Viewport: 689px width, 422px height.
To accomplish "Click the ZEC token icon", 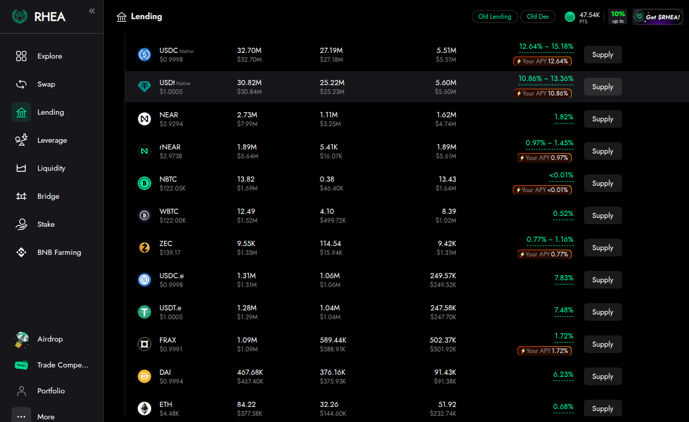I will click(x=144, y=248).
